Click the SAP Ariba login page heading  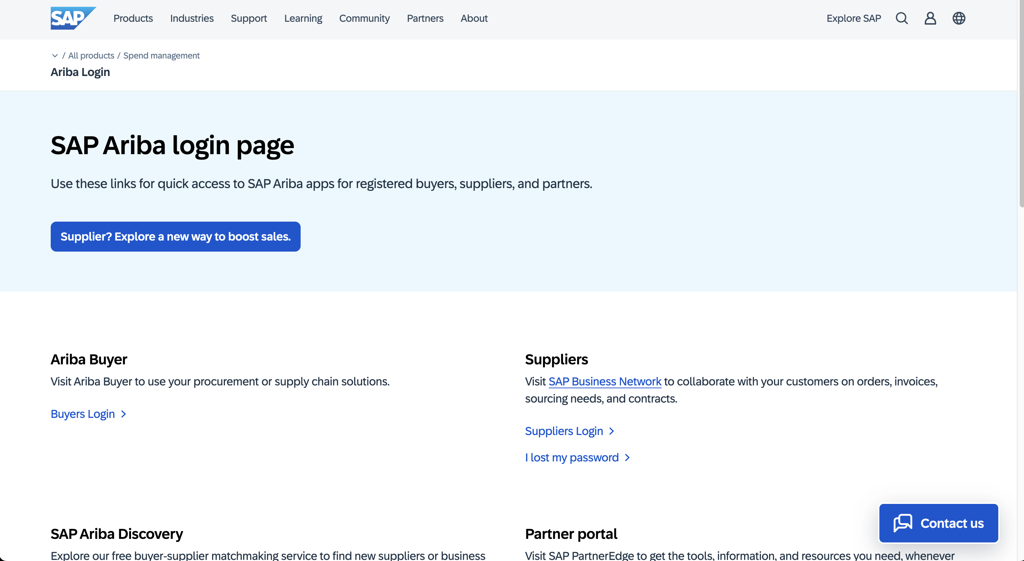[172, 145]
